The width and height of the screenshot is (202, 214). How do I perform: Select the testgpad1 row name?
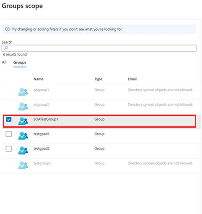click(41, 134)
